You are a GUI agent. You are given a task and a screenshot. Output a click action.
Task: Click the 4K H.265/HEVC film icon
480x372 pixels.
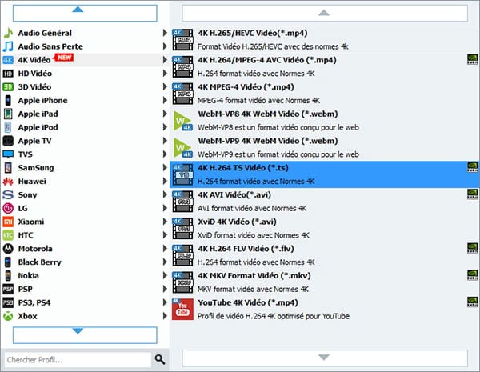coord(184,39)
